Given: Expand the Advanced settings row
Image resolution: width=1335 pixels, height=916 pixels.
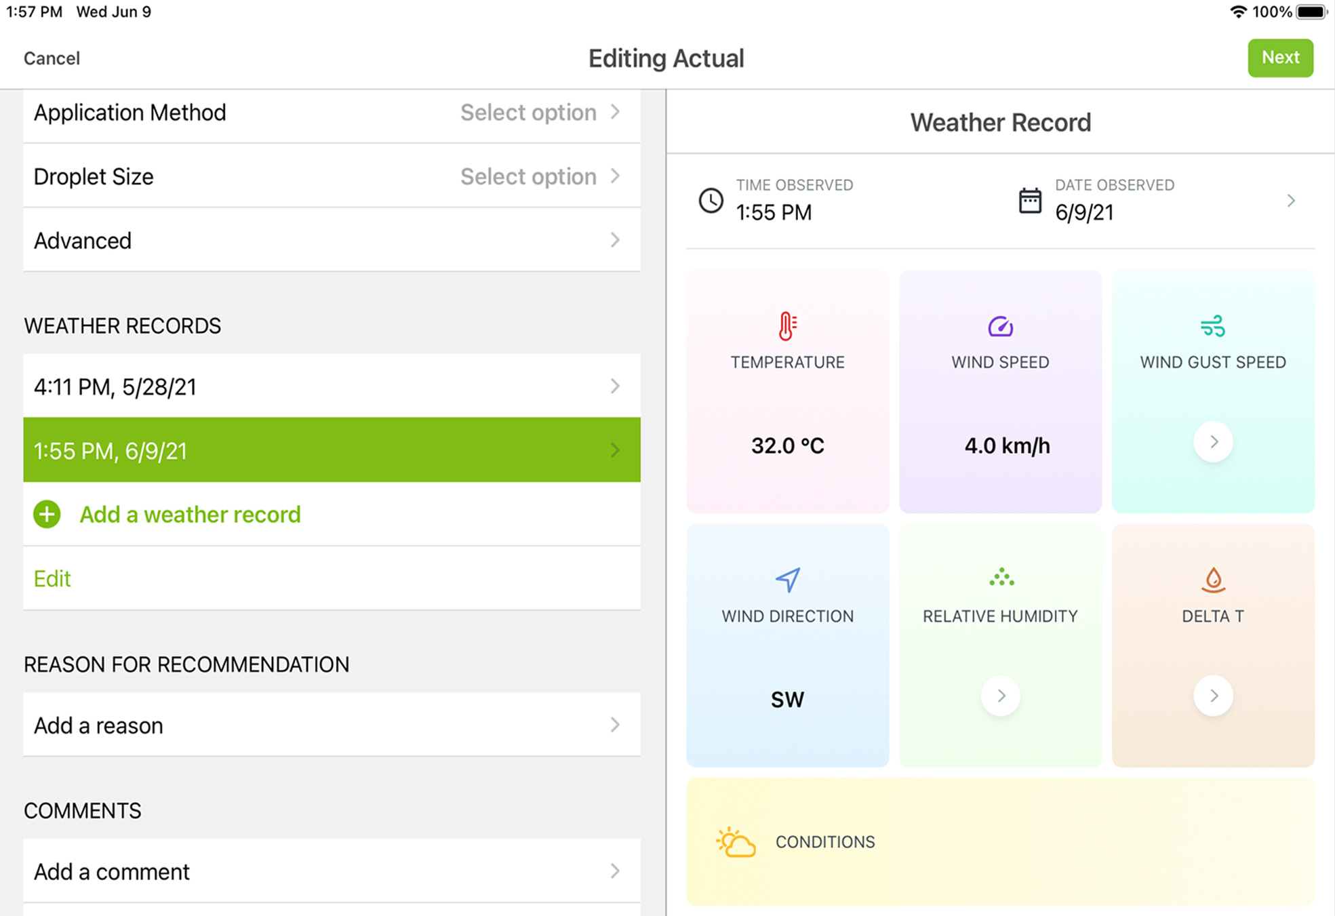Looking at the screenshot, I should 332,241.
